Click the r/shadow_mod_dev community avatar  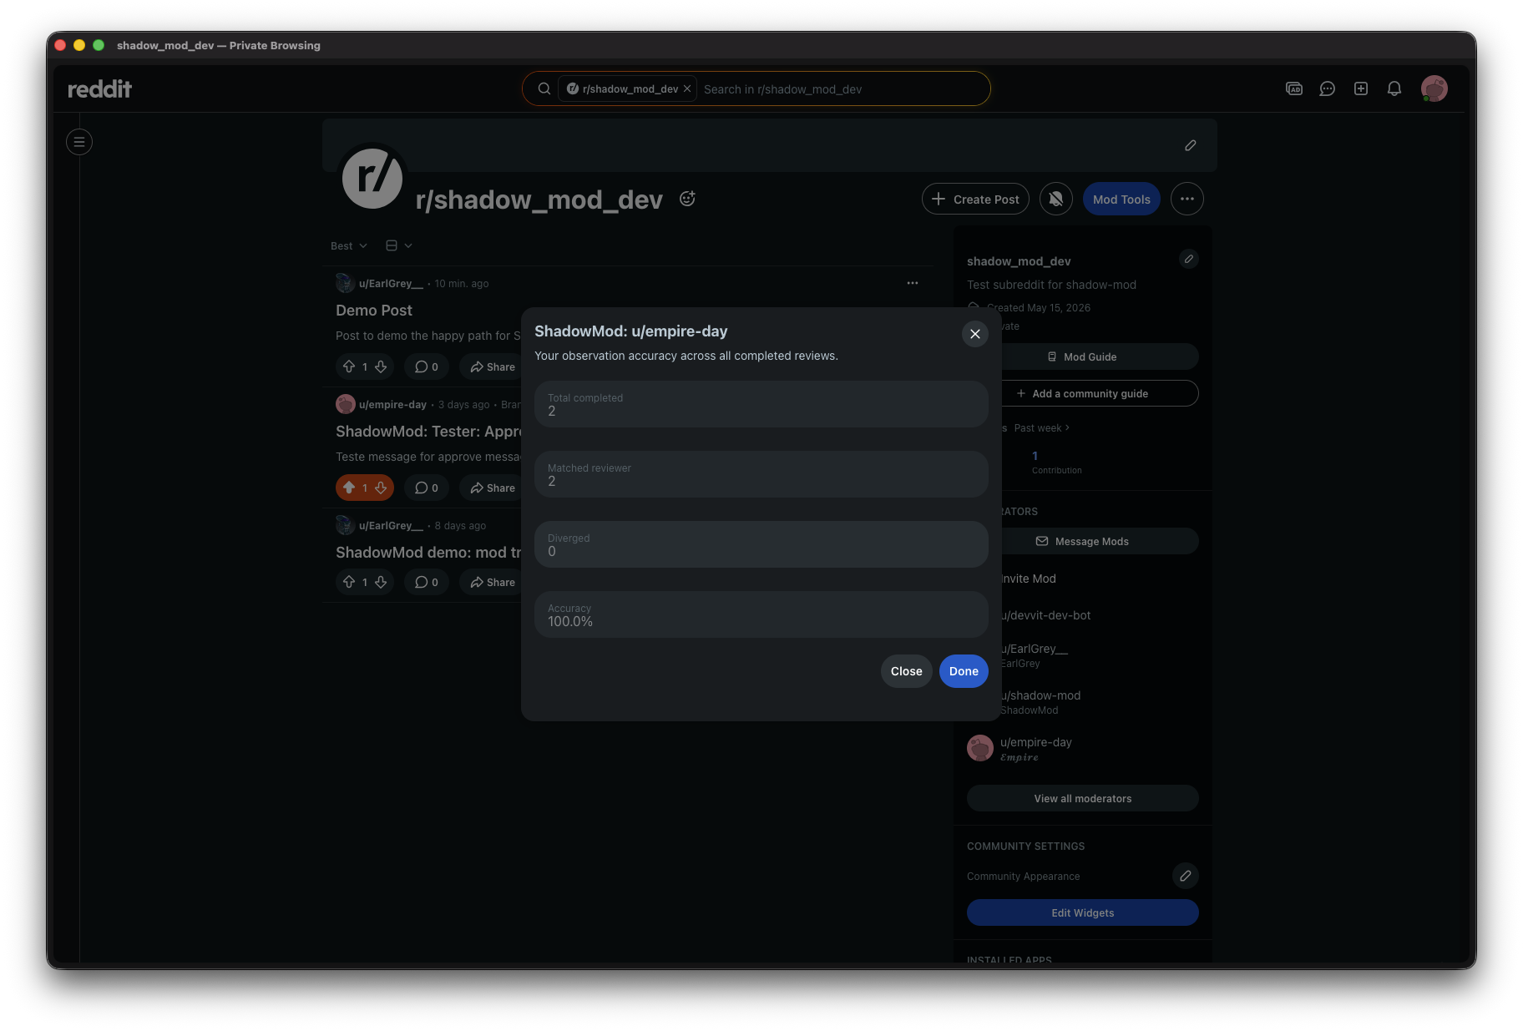pyautogui.click(x=372, y=178)
